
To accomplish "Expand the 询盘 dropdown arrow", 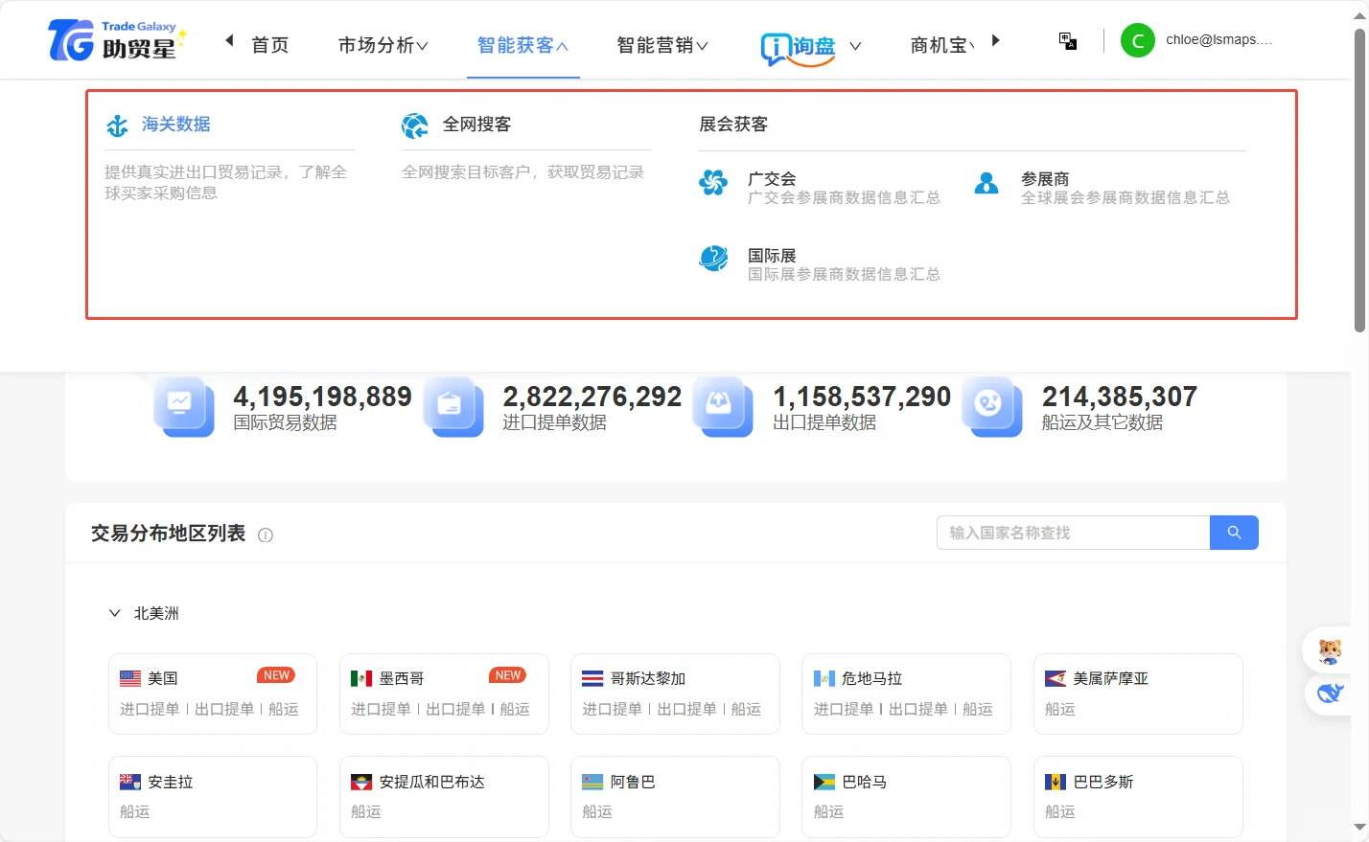I will [x=856, y=45].
